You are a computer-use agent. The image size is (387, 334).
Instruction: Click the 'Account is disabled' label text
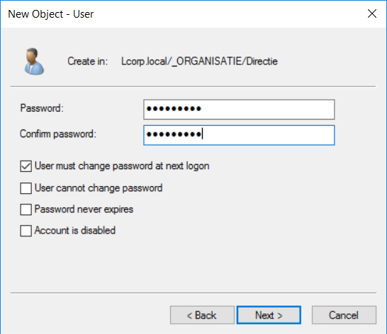pos(75,231)
